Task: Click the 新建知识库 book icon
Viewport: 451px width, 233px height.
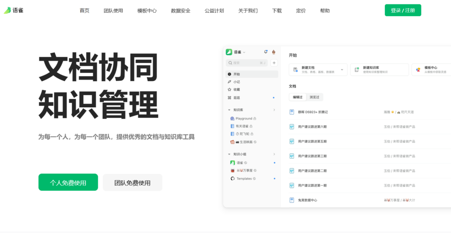Action: [x=357, y=69]
